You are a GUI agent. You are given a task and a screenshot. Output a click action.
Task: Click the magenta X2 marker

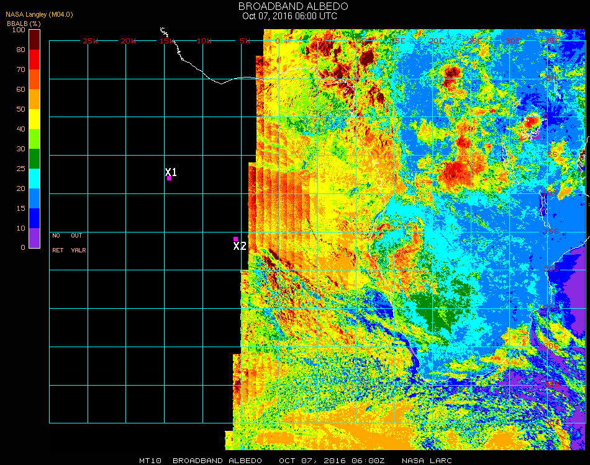235,239
